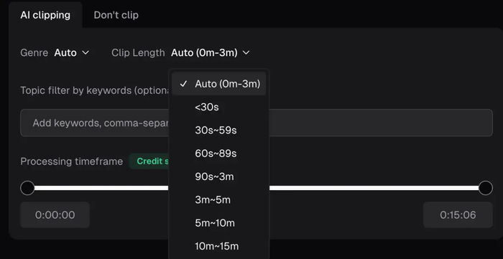Collapse the Clip Length dropdown
The image size is (503, 259).
tap(210, 52)
